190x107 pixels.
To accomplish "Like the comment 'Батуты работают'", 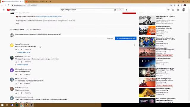I will [x=16, y=49].
